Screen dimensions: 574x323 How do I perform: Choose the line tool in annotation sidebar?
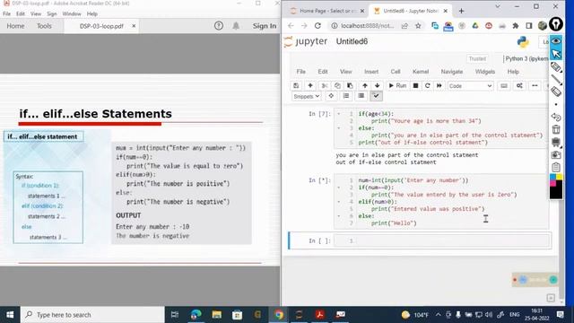click(556, 79)
